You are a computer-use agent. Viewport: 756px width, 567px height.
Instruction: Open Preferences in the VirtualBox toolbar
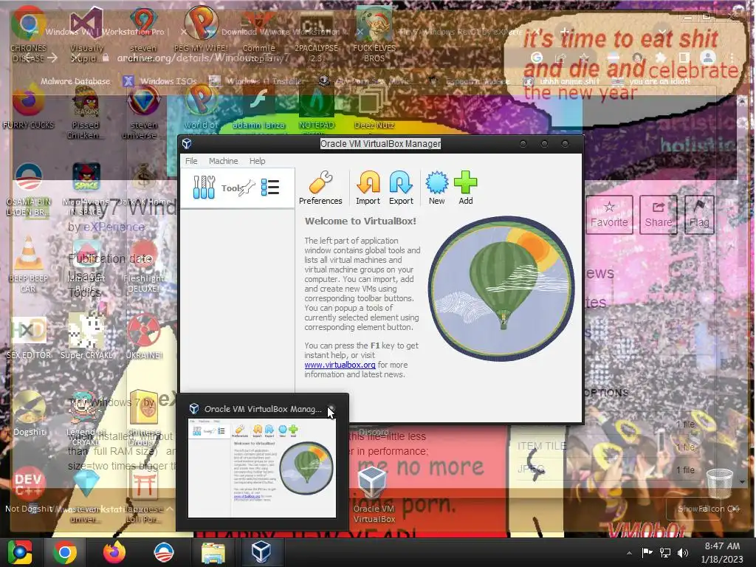320,188
